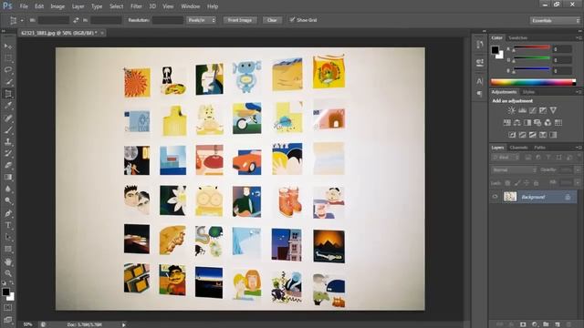
Task: Add a Curves adjustment
Action: [533, 110]
